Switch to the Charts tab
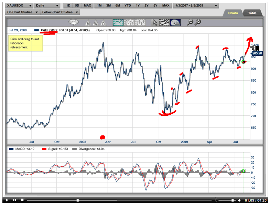 pos(233,13)
